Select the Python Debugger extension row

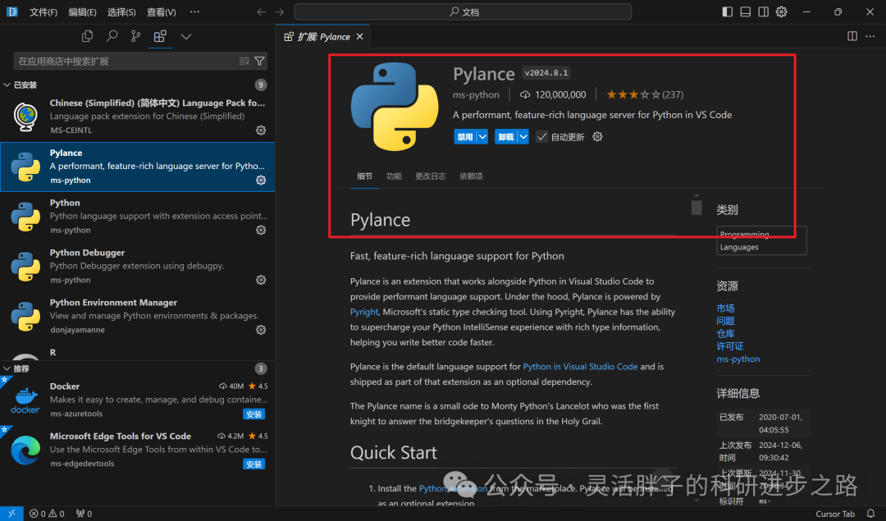tap(137, 266)
